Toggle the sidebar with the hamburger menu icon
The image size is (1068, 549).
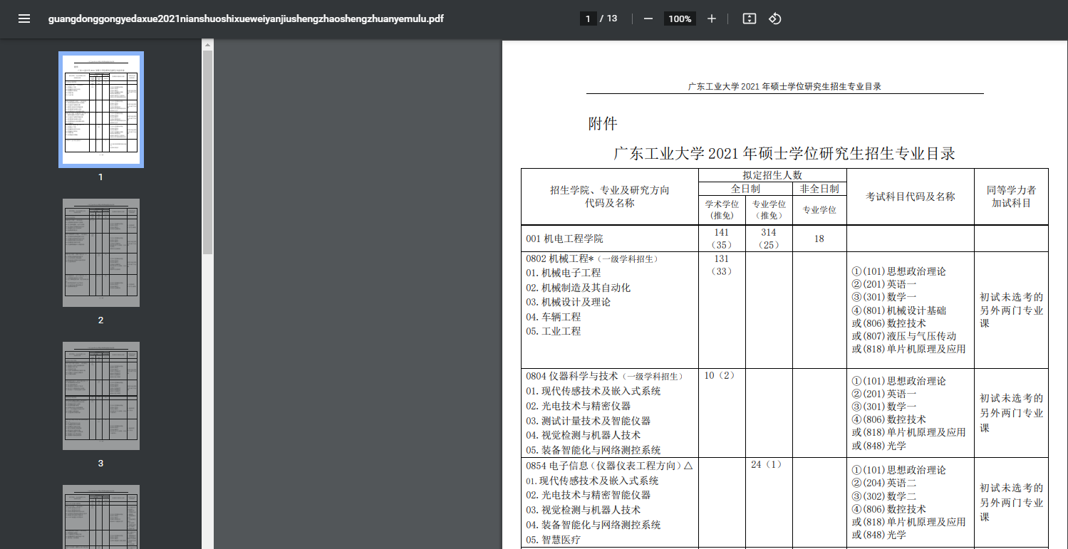[24, 19]
